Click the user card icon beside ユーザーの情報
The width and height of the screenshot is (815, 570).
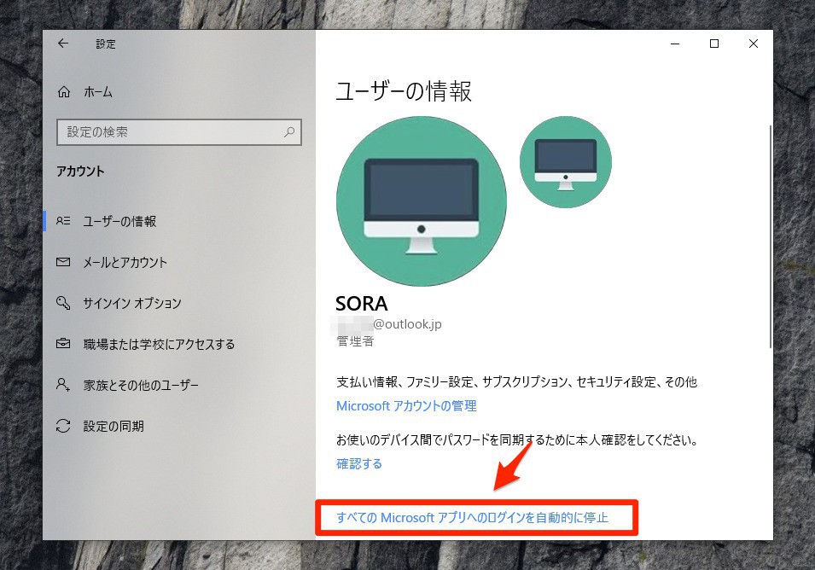(x=63, y=221)
